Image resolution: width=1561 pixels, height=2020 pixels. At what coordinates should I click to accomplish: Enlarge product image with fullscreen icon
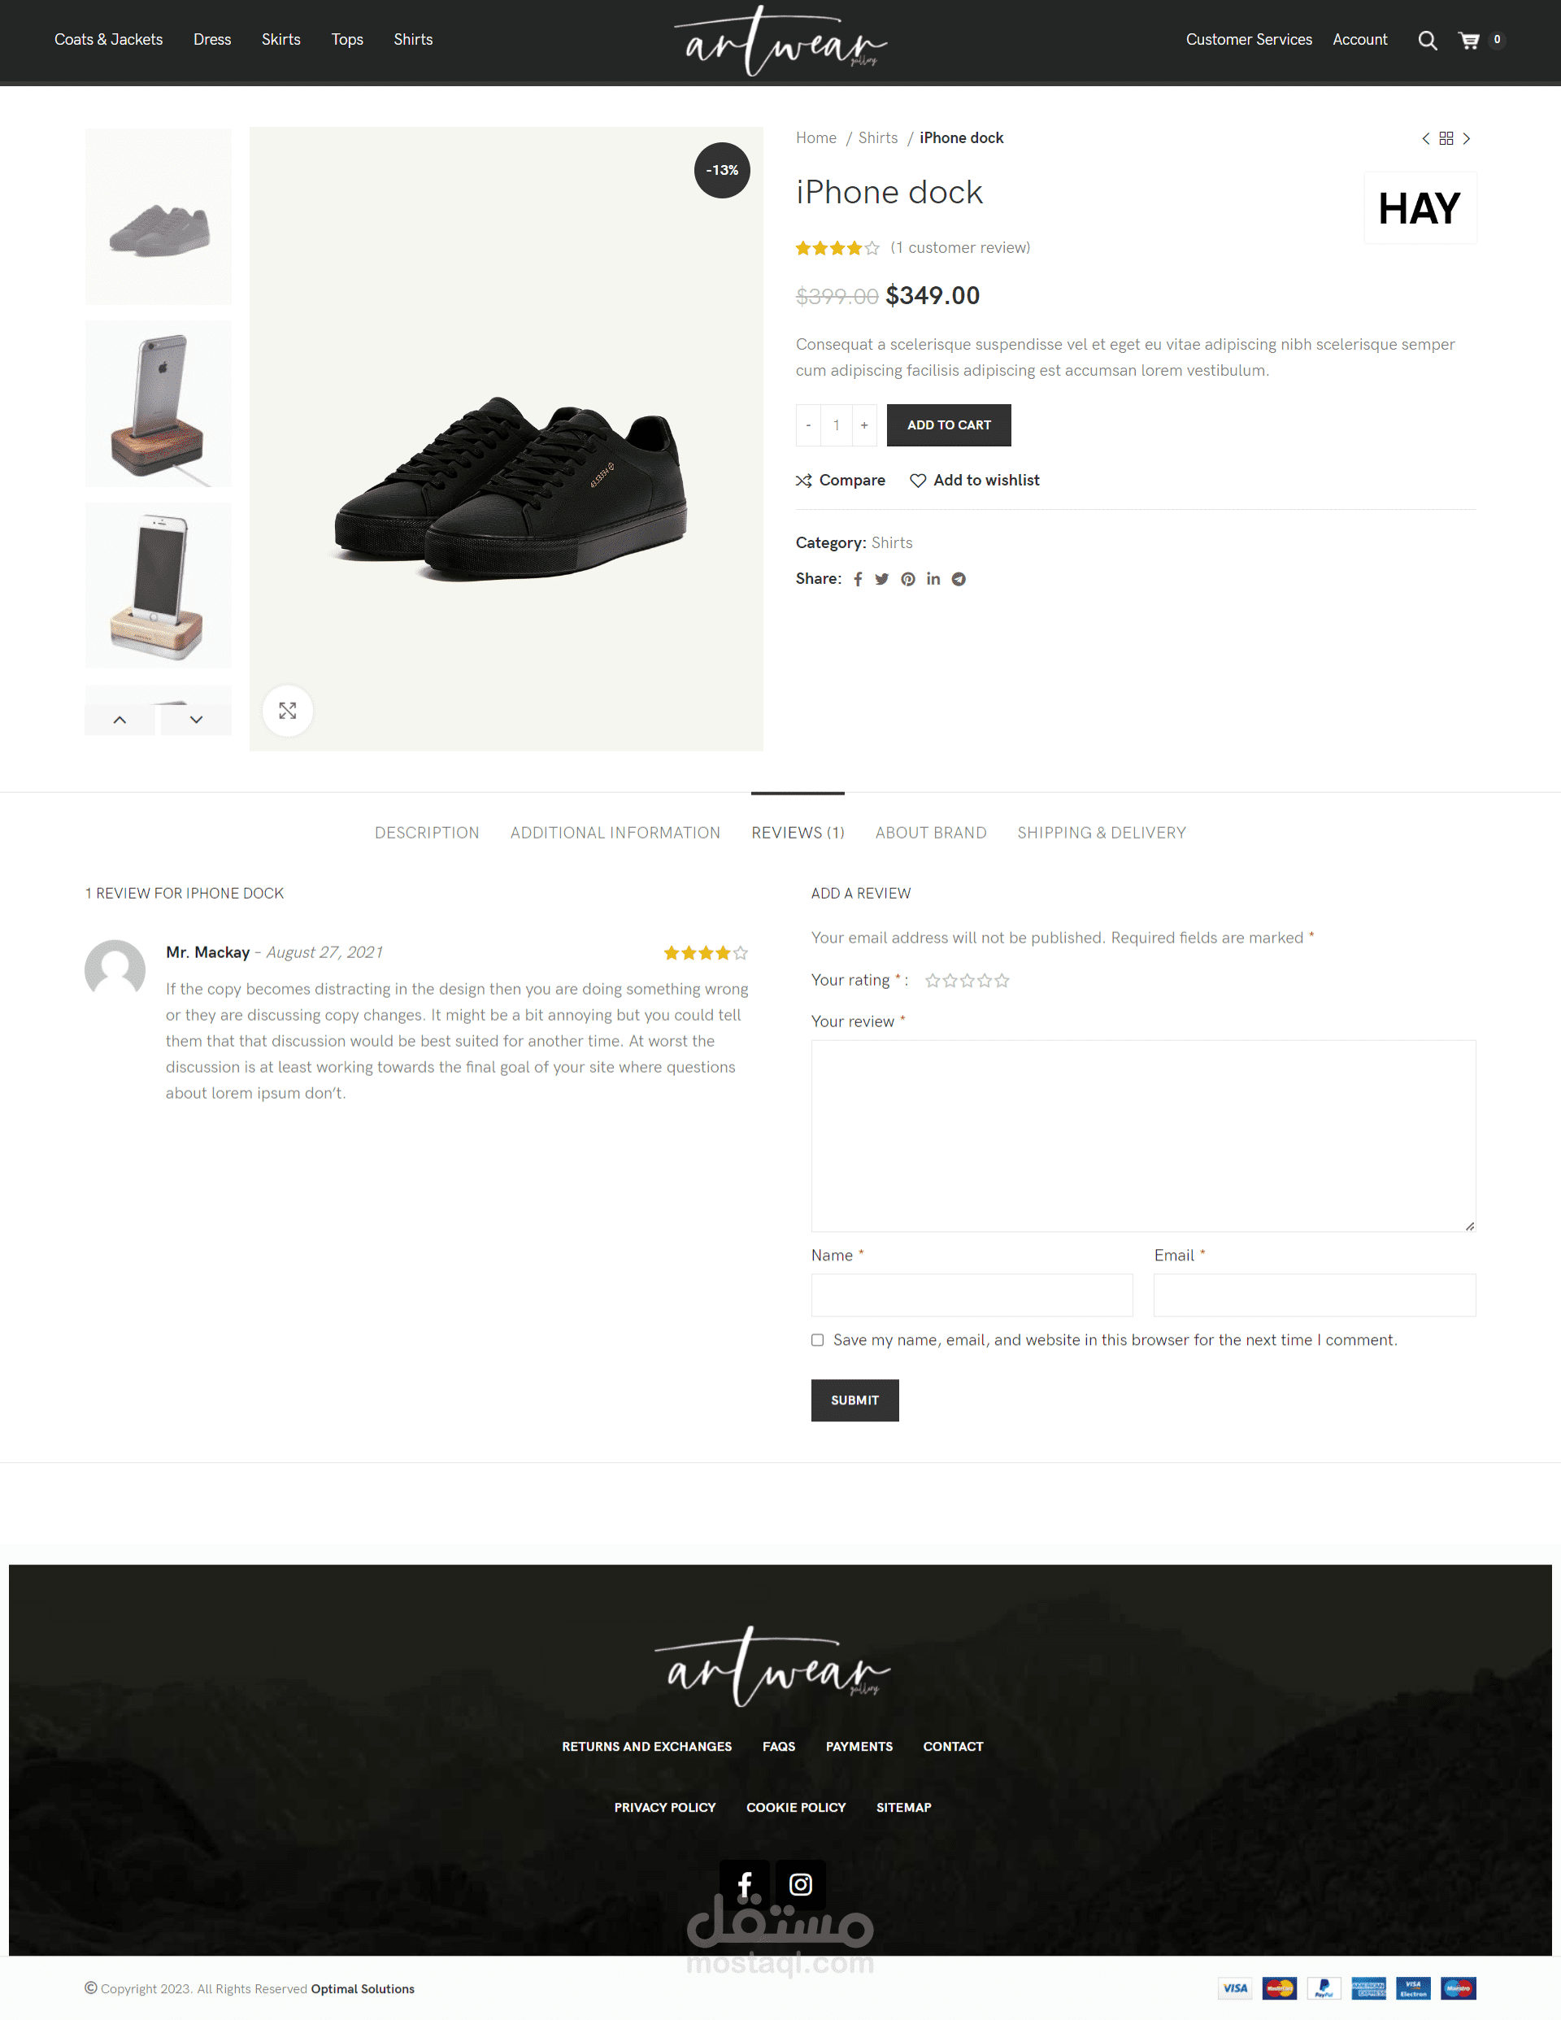(x=288, y=710)
